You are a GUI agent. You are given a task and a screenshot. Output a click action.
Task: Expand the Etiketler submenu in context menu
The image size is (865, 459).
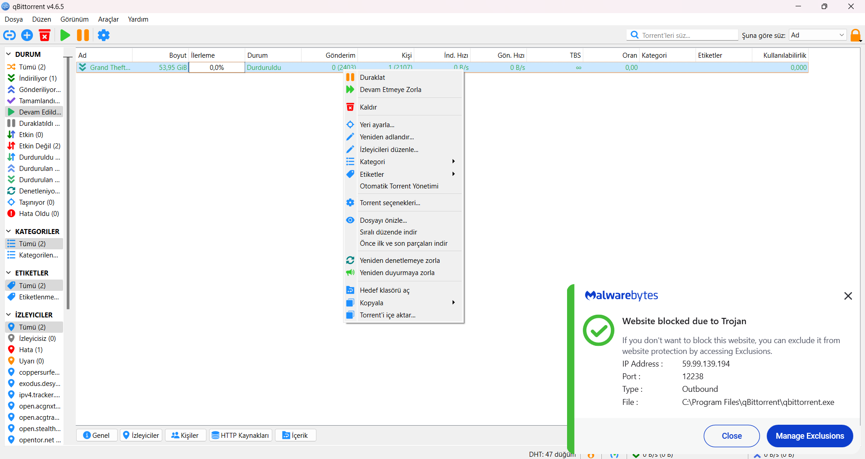pos(404,174)
